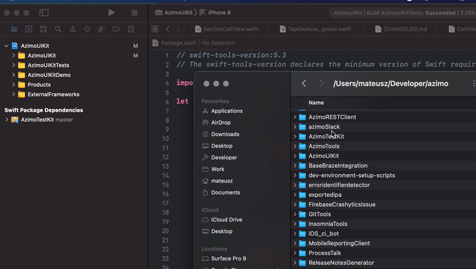Expand the AzimoUIKitDemo group
Screen dimensions: 476x269
14,75
